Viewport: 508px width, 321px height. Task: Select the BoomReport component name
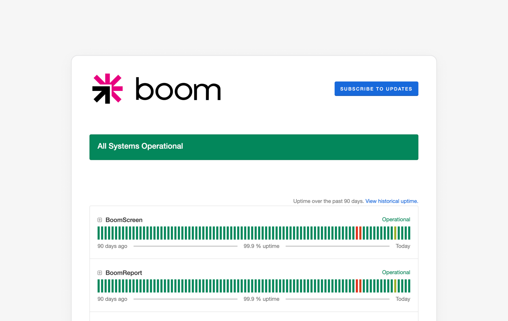click(x=124, y=273)
